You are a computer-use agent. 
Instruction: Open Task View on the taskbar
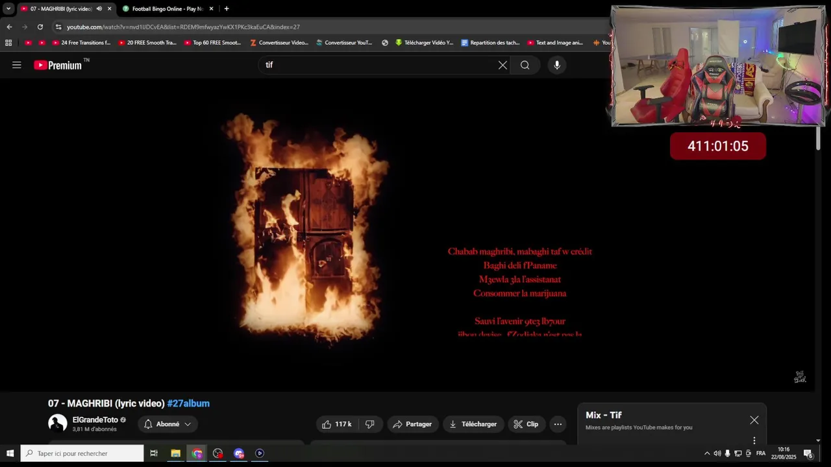154,453
